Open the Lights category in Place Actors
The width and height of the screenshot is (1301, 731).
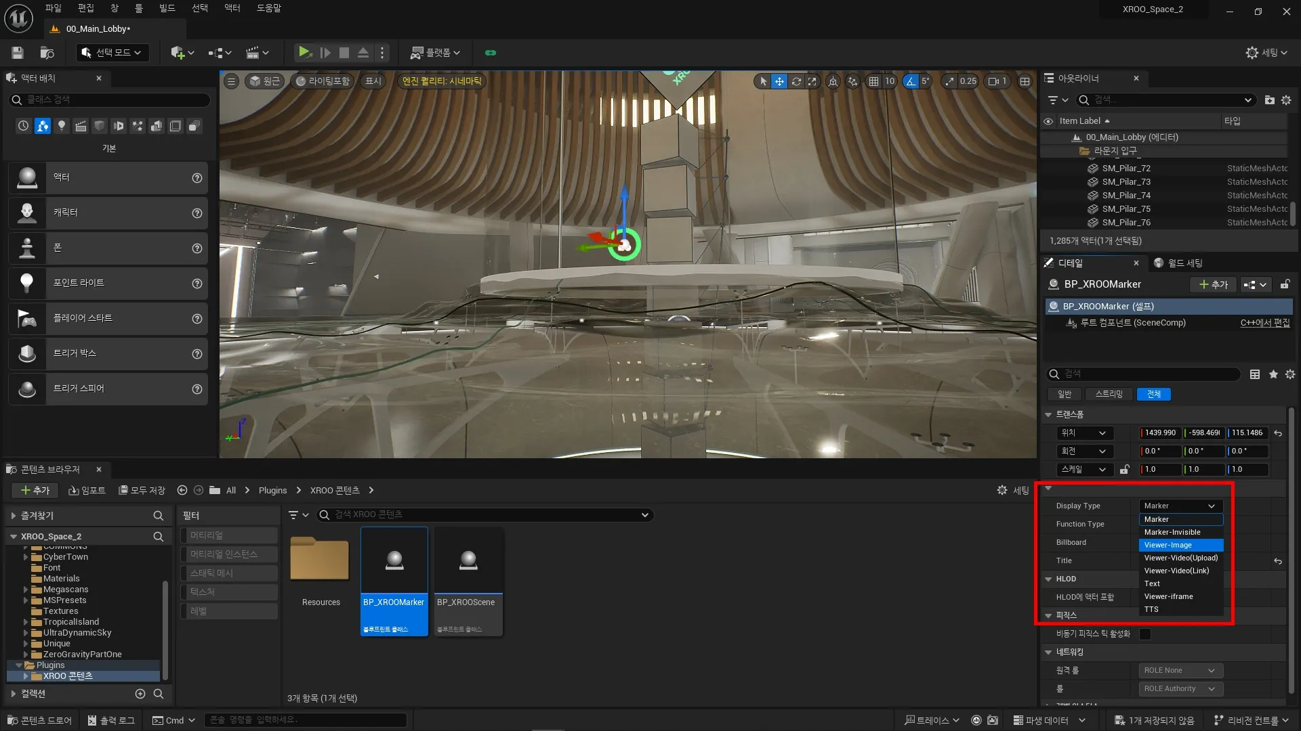62,126
